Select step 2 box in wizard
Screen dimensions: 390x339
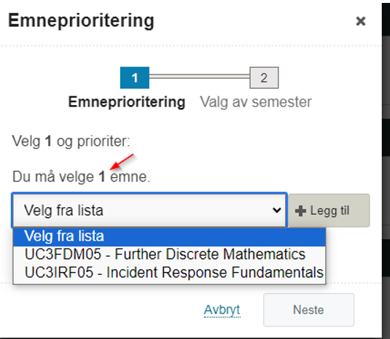264,77
